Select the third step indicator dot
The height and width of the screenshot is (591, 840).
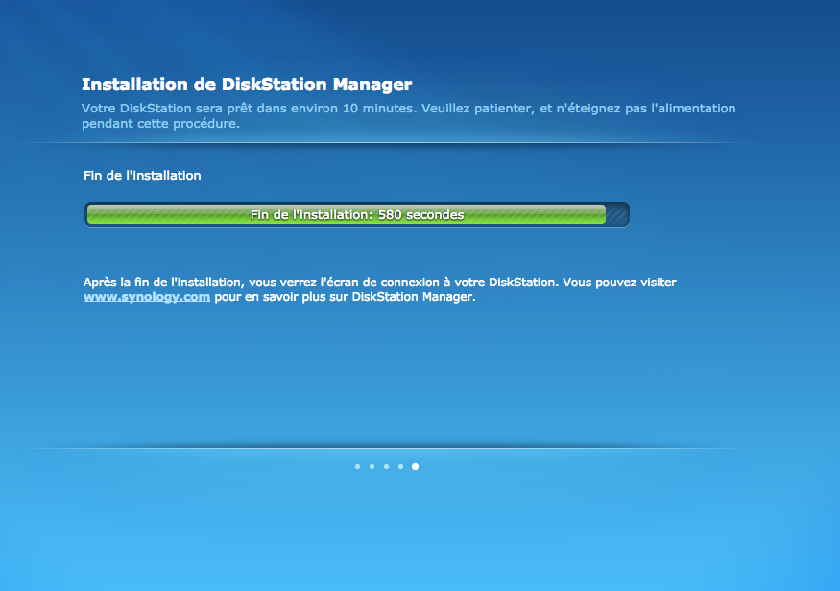click(386, 467)
